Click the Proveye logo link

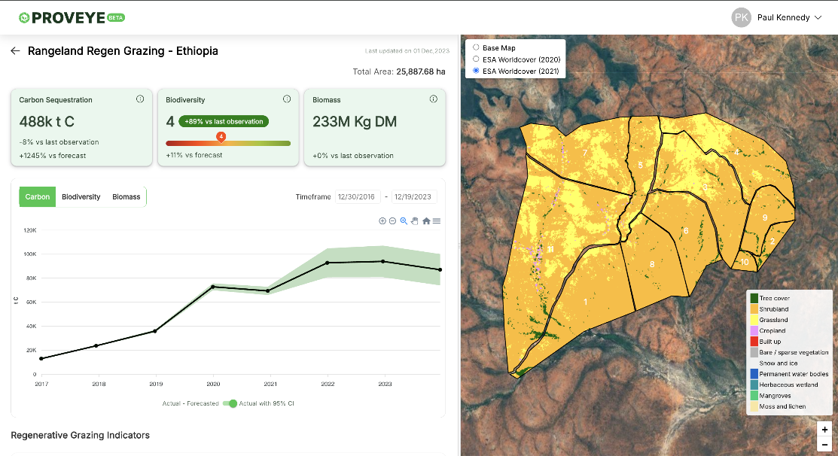coord(72,17)
